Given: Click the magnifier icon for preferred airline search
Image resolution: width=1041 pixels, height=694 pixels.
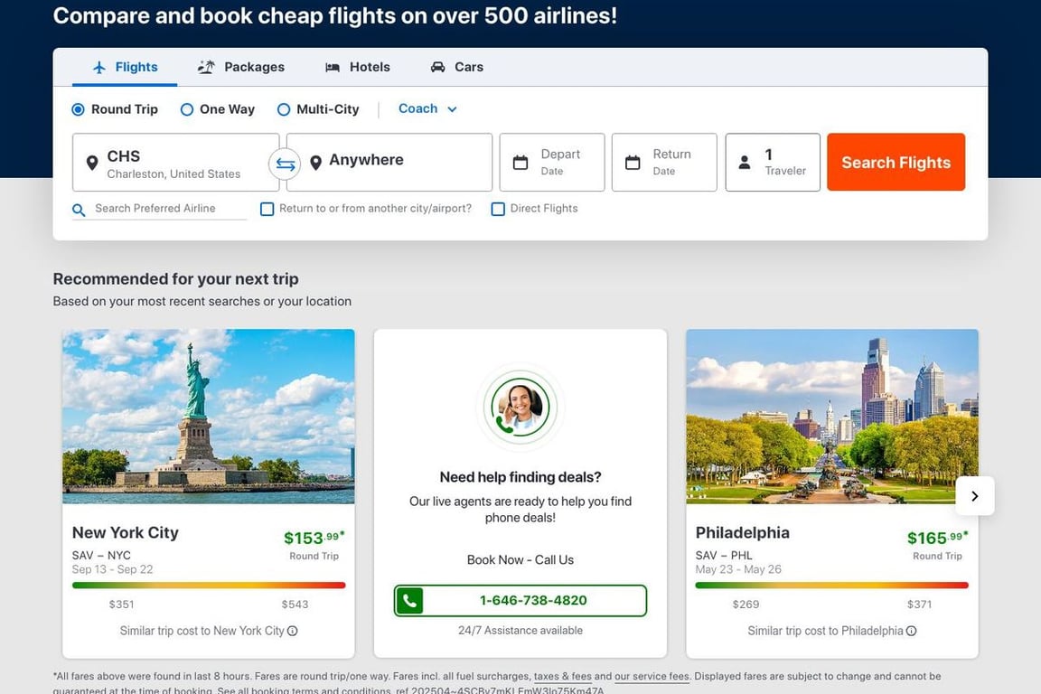Looking at the screenshot, I should point(80,210).
